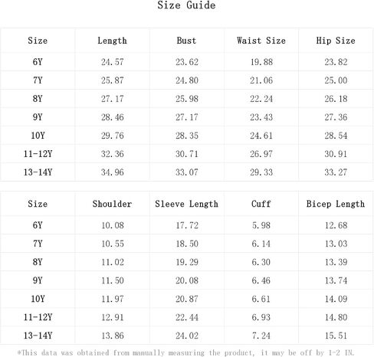This screenshot has height=357, width=374.
Task: Click the Sleeve Length column header
Action: (186, 204)
